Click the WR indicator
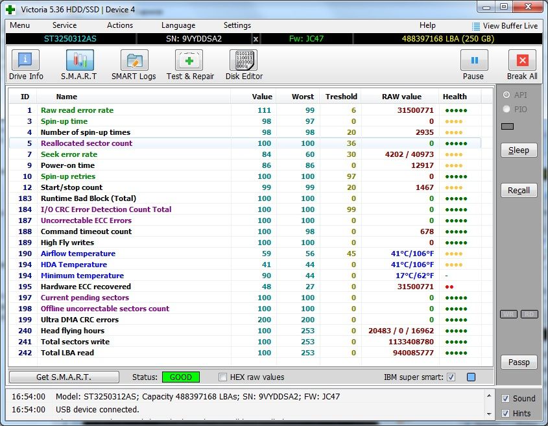The width and height of the screenshot is (548, 426). coord(508,314)
